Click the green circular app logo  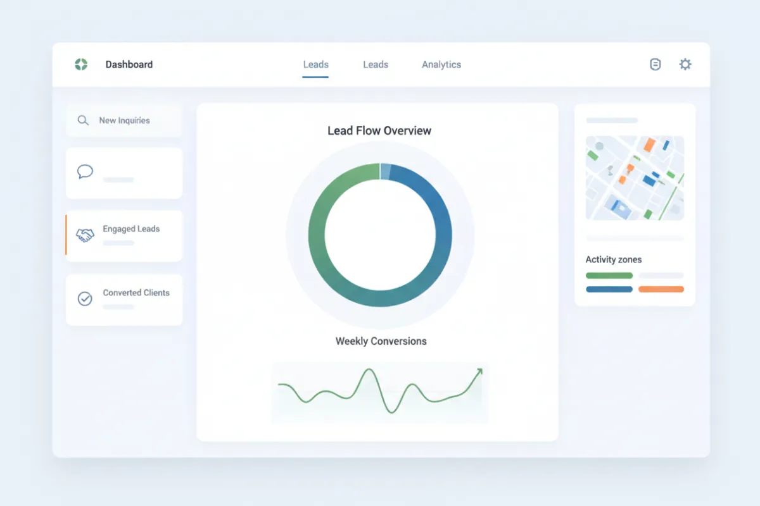pos(81,64)
